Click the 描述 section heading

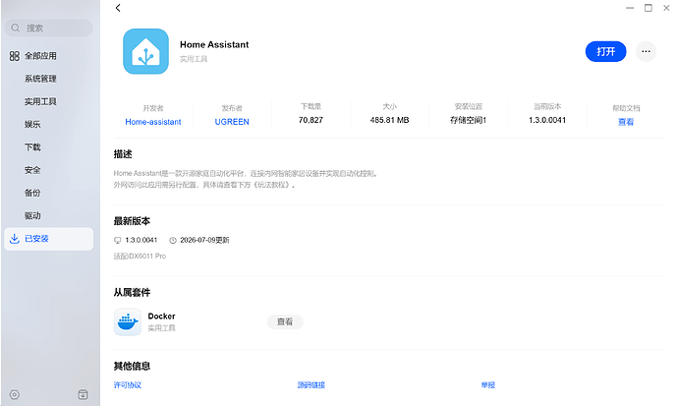coord(123,154)
